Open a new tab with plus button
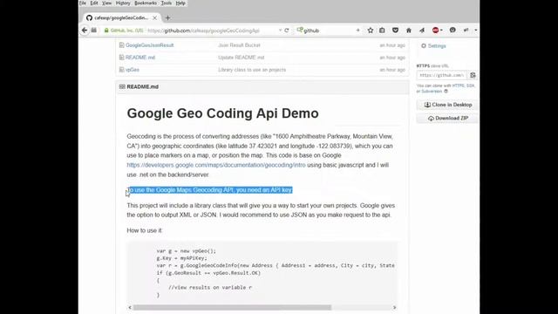The image size is (558, 314). pyautogui.click(x=167, y=17)
